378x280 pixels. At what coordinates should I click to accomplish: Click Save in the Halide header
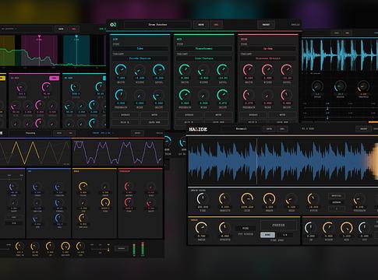(269, 129)
